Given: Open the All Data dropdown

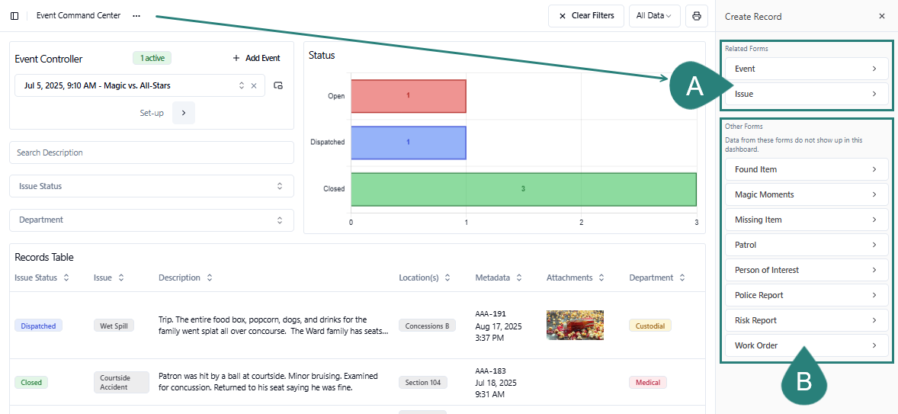Looking at the screenshot, I should pos(654,16).
